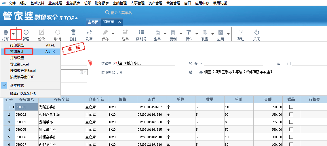Expand the 打印 dropdown arrow
This screenshot has height=146, width=327.
[13, 34]
